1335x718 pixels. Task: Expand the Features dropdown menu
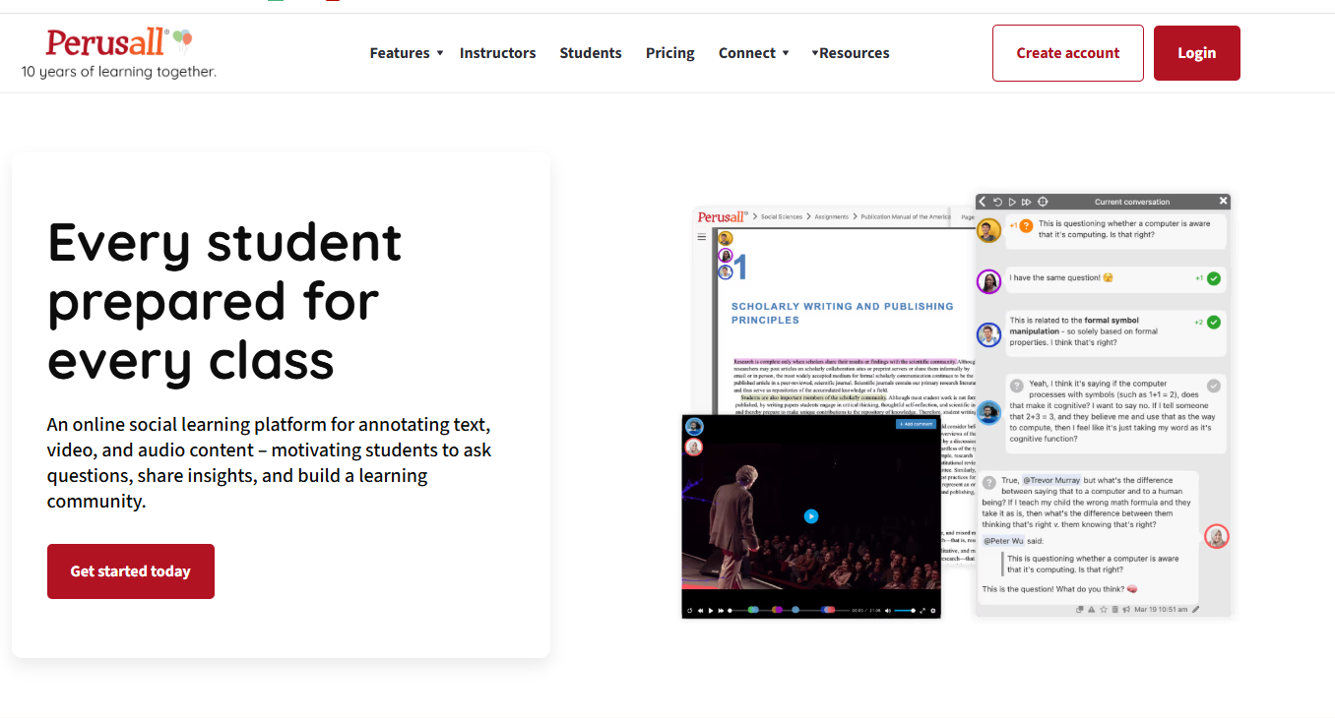click(x=407, y=53)
